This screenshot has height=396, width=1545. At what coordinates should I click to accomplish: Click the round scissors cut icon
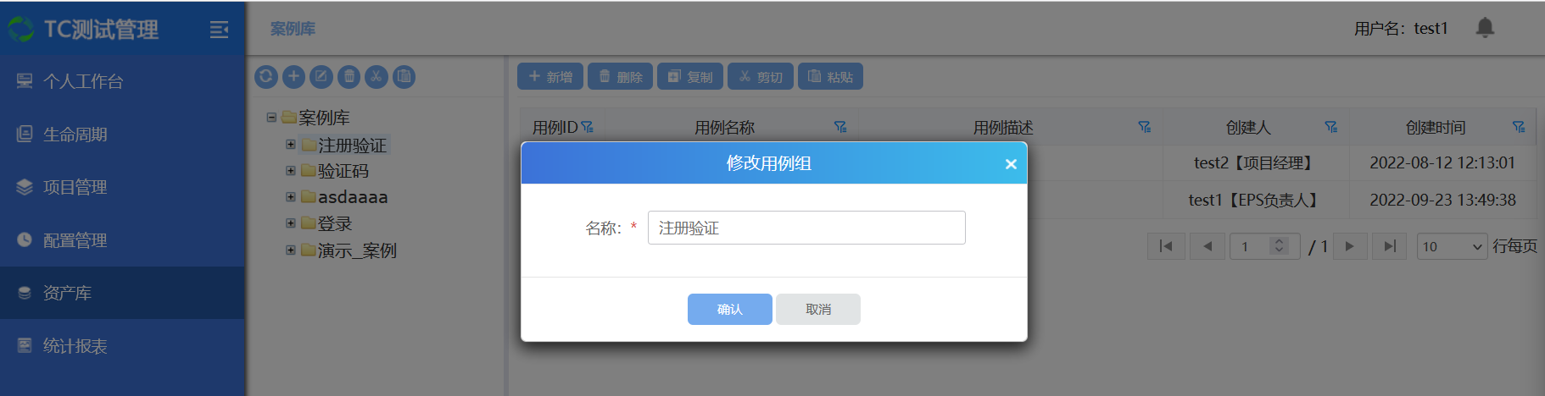pyautogui.click(x=376, y=77)
